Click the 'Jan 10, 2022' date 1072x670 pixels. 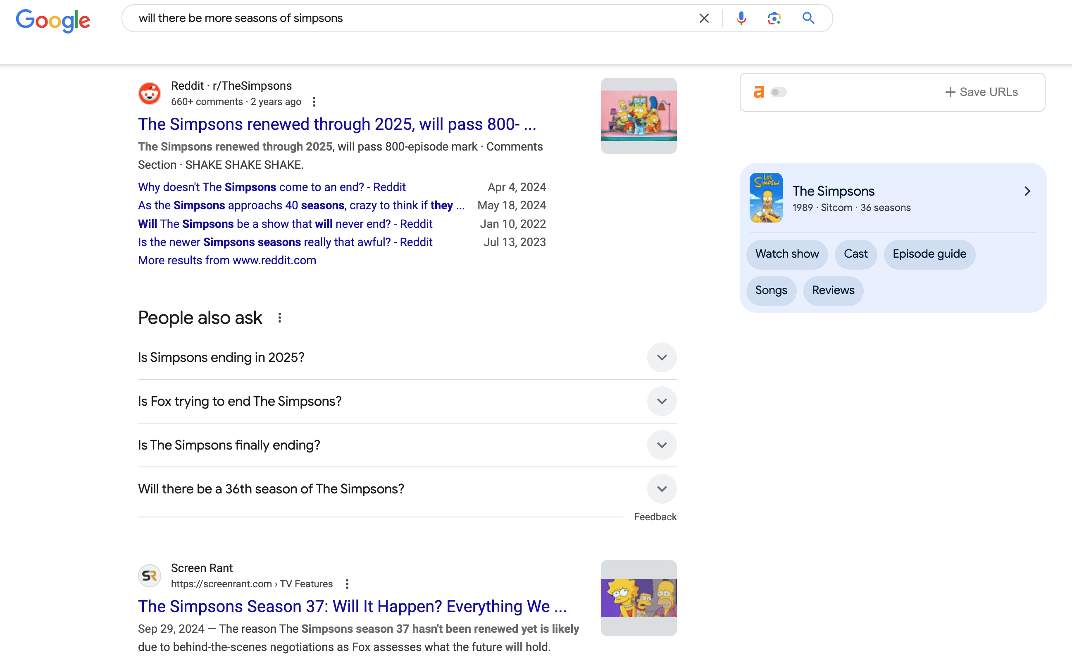point(513,224)
